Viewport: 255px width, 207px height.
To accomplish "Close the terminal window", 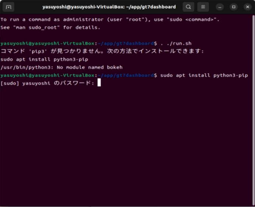I will (248, 7).
